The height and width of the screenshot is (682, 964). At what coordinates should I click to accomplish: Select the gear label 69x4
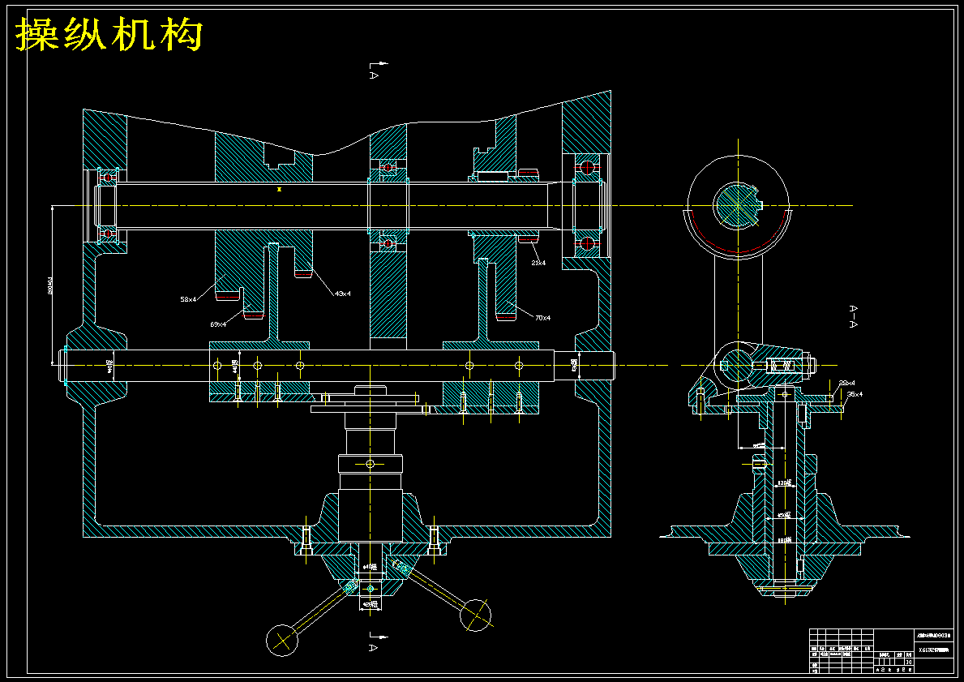pos(218,324)
